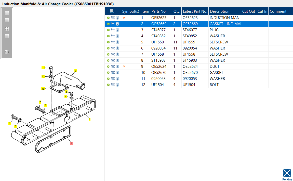Screen dimensions: 293x181
Task: Click the single-square fit view icon
Action: pyautogui.click(x=7, y=36)
